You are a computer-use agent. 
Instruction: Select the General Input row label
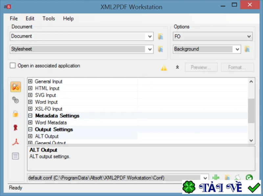coord(48,81)
